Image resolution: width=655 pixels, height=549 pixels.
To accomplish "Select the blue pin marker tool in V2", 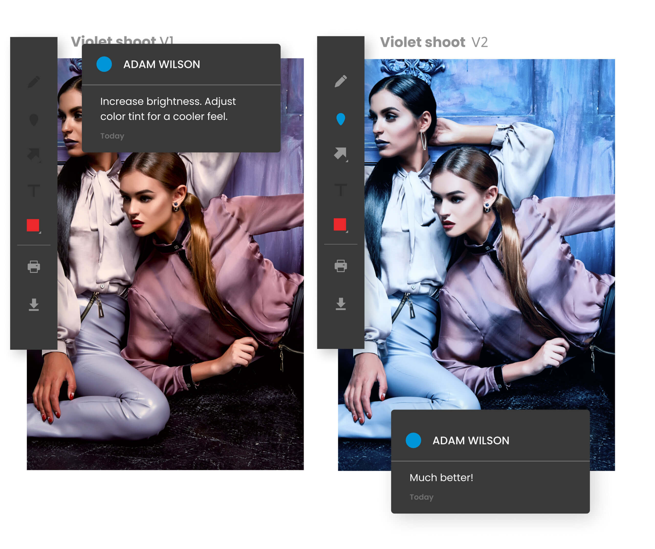I will (x=341, y=119).
